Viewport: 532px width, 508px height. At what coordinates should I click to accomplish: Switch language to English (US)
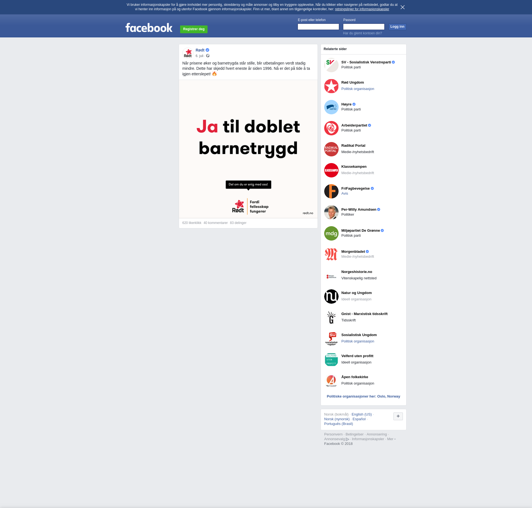click(362, 414)
